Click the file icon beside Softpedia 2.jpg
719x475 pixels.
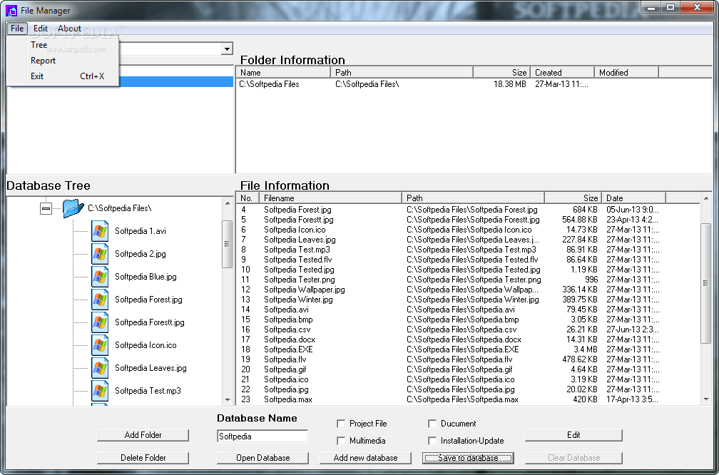(100, 254)
